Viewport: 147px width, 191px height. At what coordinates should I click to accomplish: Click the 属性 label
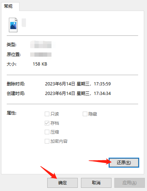[x=11, y=113]
